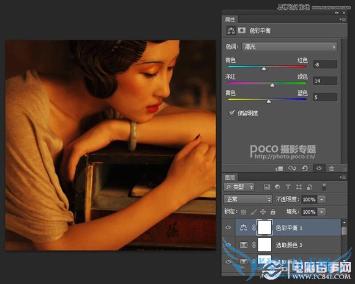View previous state icon in Properties footer
The image size is (355, 284).
point(292,169)
